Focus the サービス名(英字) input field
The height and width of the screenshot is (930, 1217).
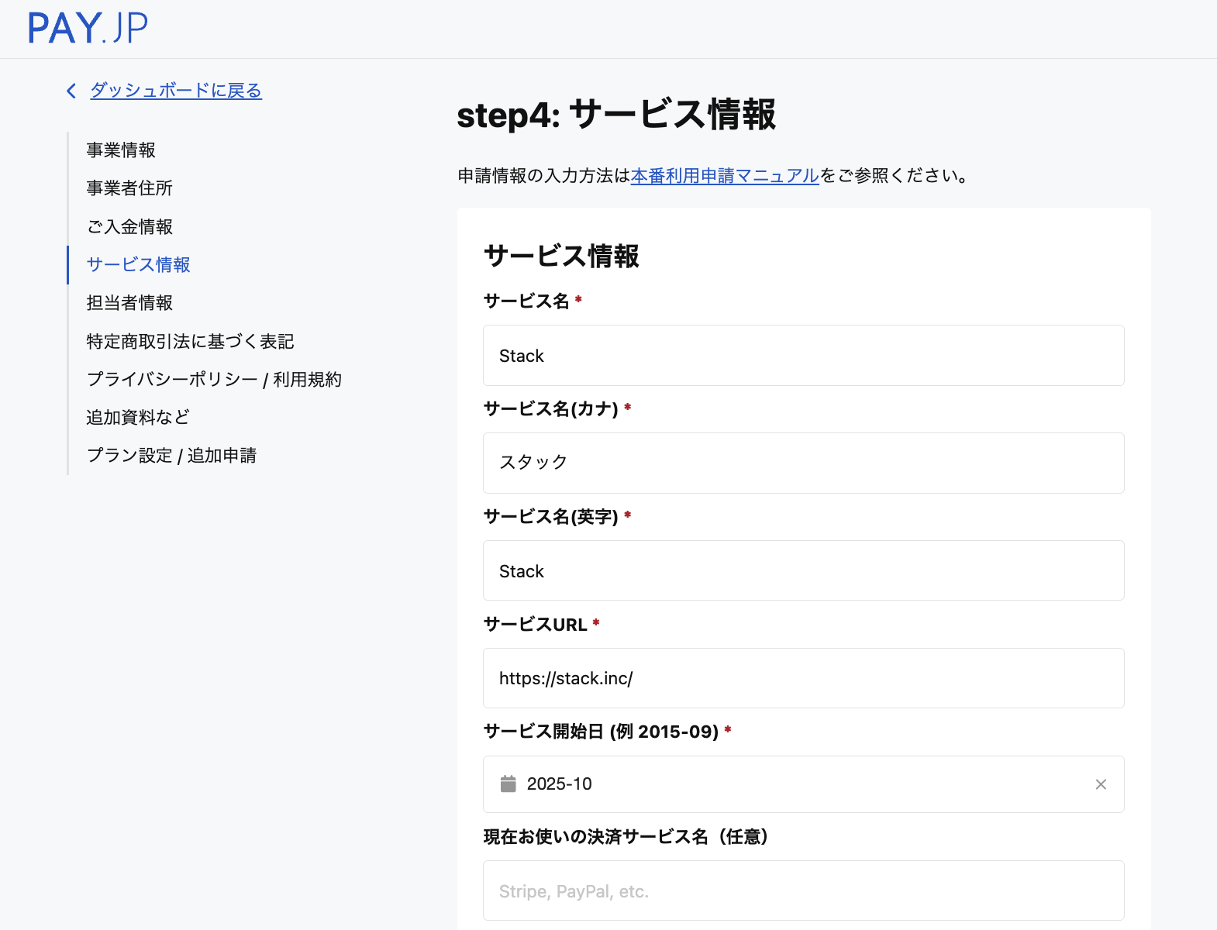(804, 570)
